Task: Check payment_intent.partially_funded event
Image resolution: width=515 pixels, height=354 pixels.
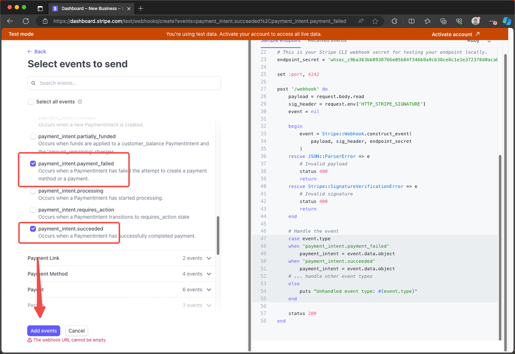Action: (x=33, y=136)
